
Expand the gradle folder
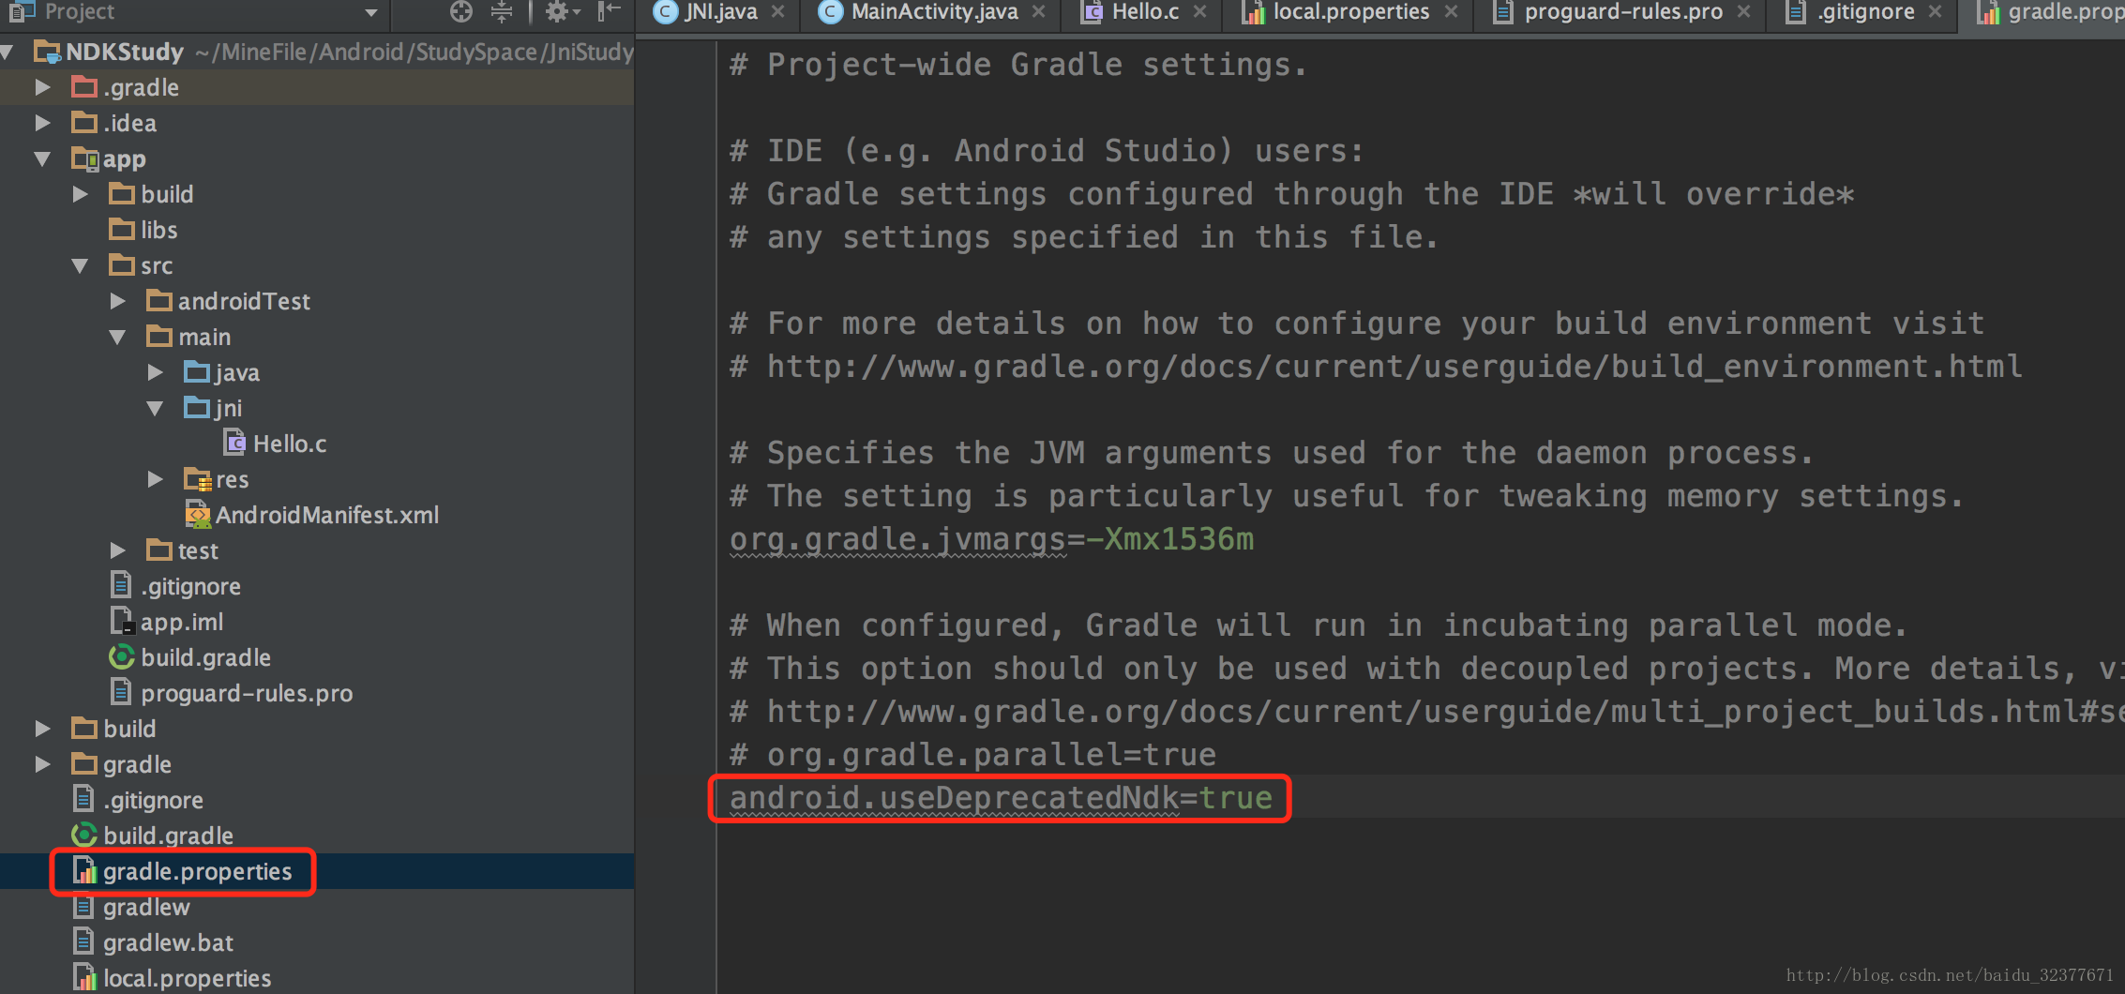[42, 764]
